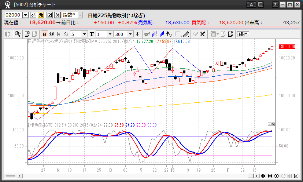
Task: Click the black X delete-drawings icon
Action: pos(202,34)
